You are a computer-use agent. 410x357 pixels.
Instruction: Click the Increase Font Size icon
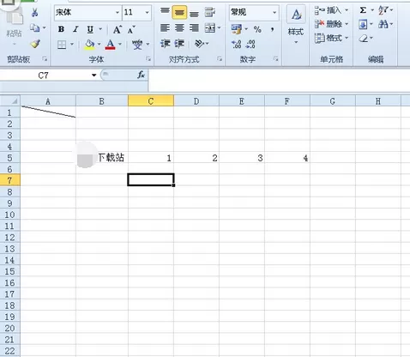[118, 29]
